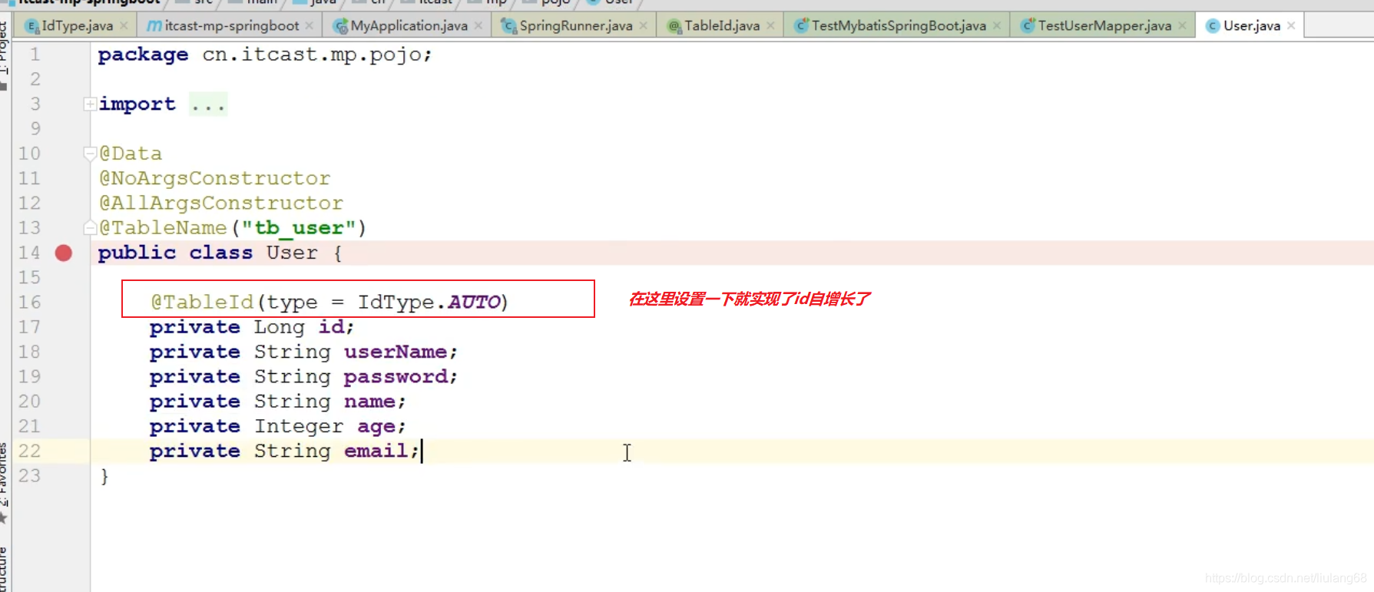Click the @TableId annotation
Image resolution: width=1374 pixels, height=592 pixels.
point(202,302)
